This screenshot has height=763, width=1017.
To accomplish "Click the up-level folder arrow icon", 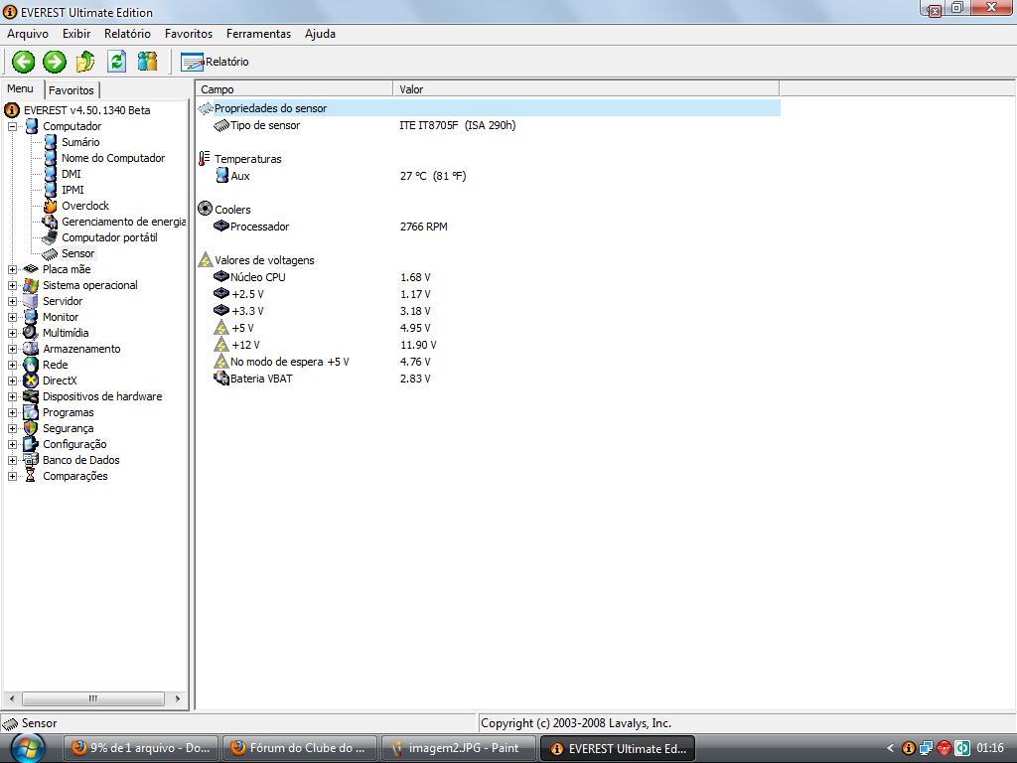I will tap(85, 62).
